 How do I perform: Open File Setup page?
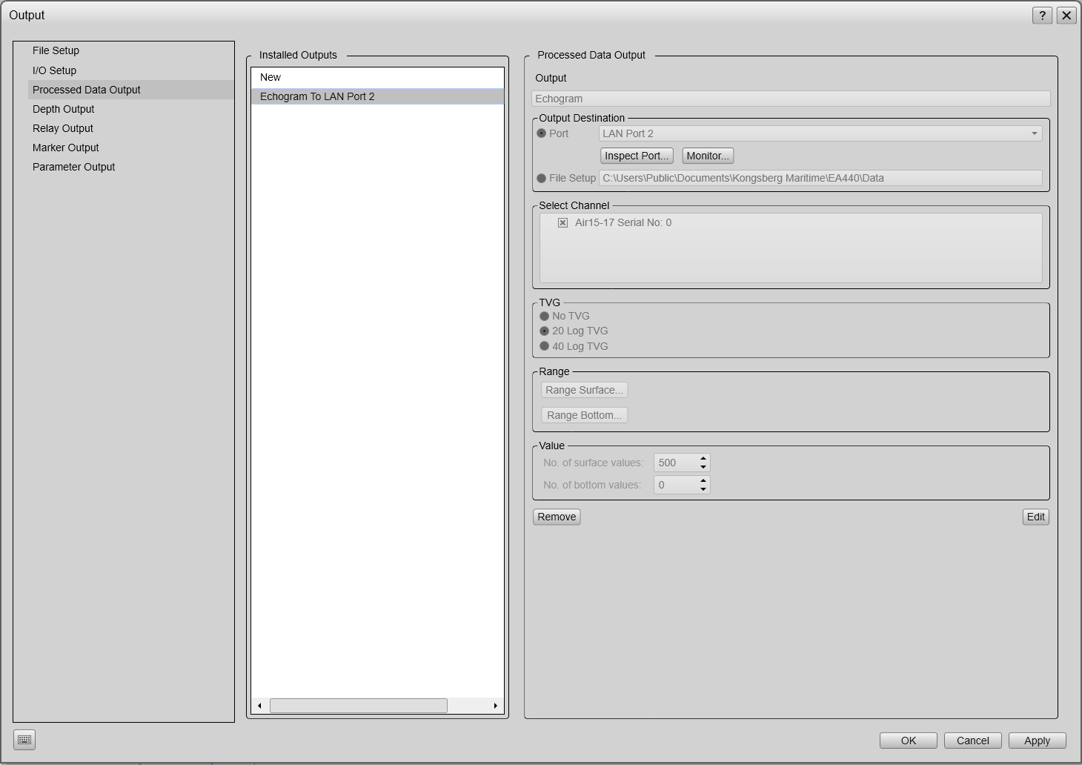tap(56, 50)
